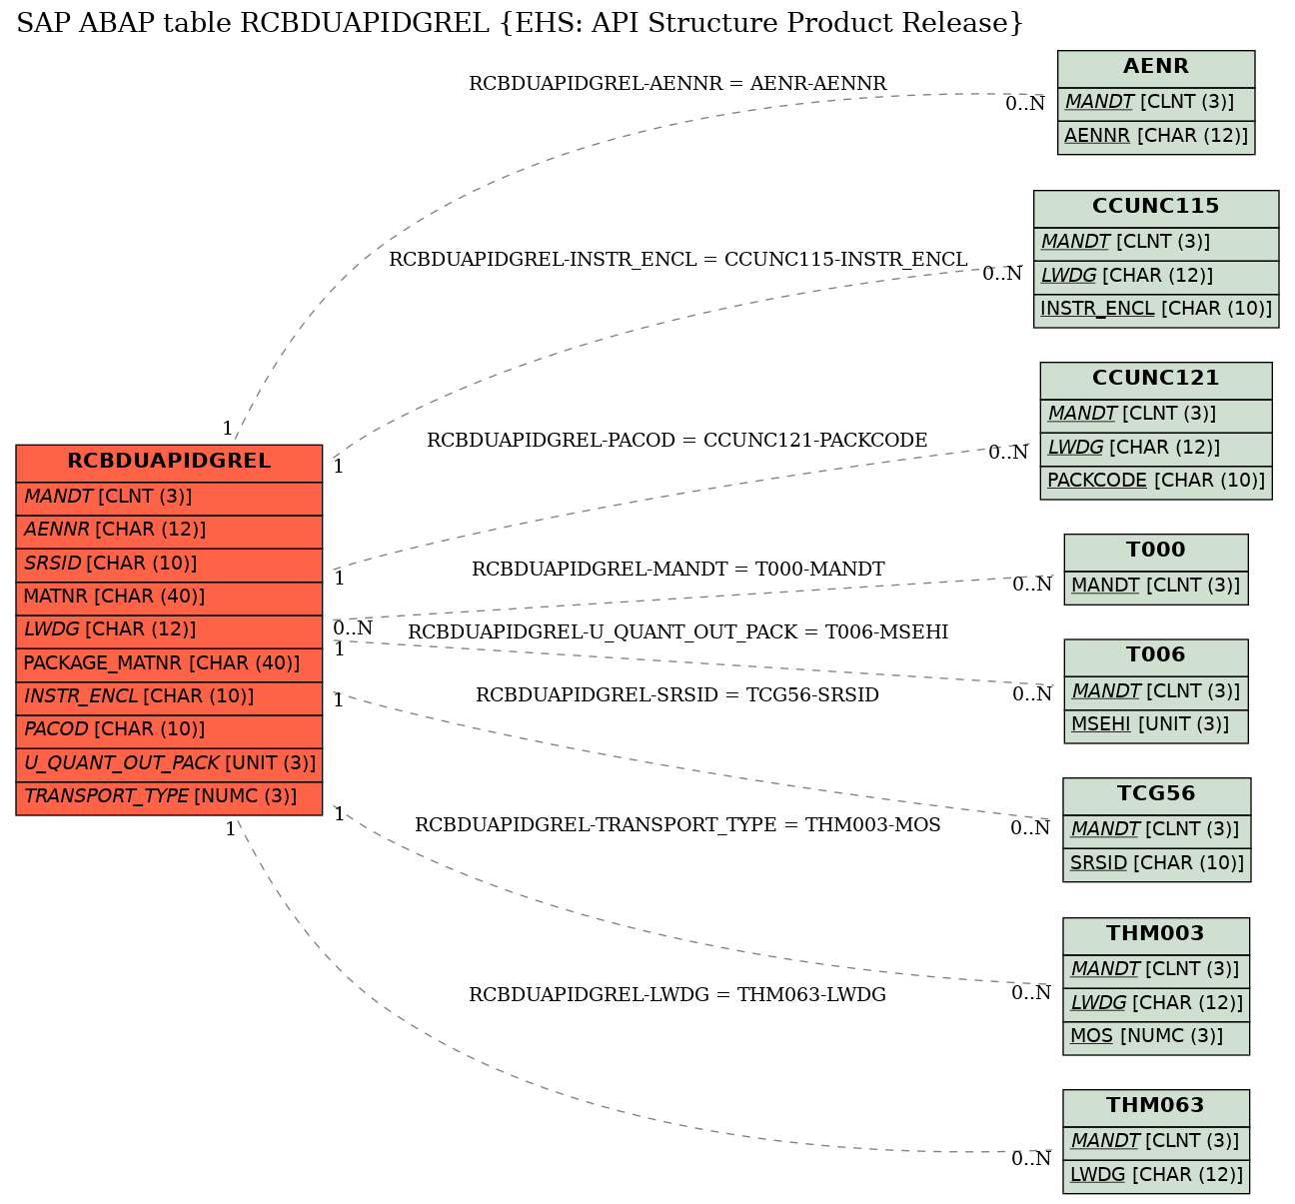Click LWDG field in CCUNC121 table
The image size is (1295, 1204).
(x=1156, y=449)
